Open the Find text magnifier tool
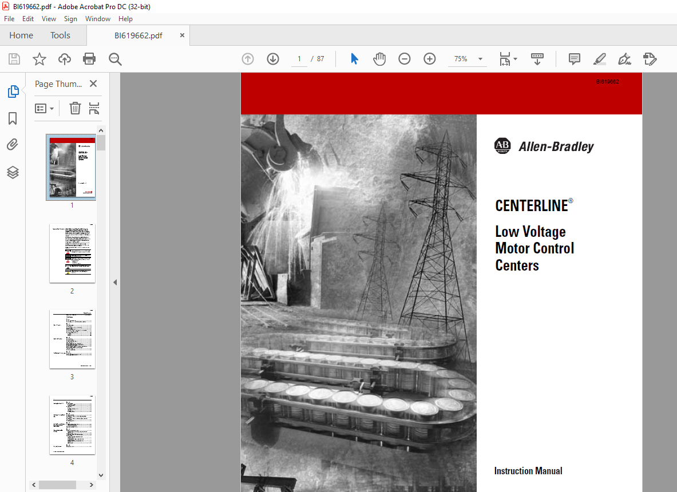 [x=115, y=59]
